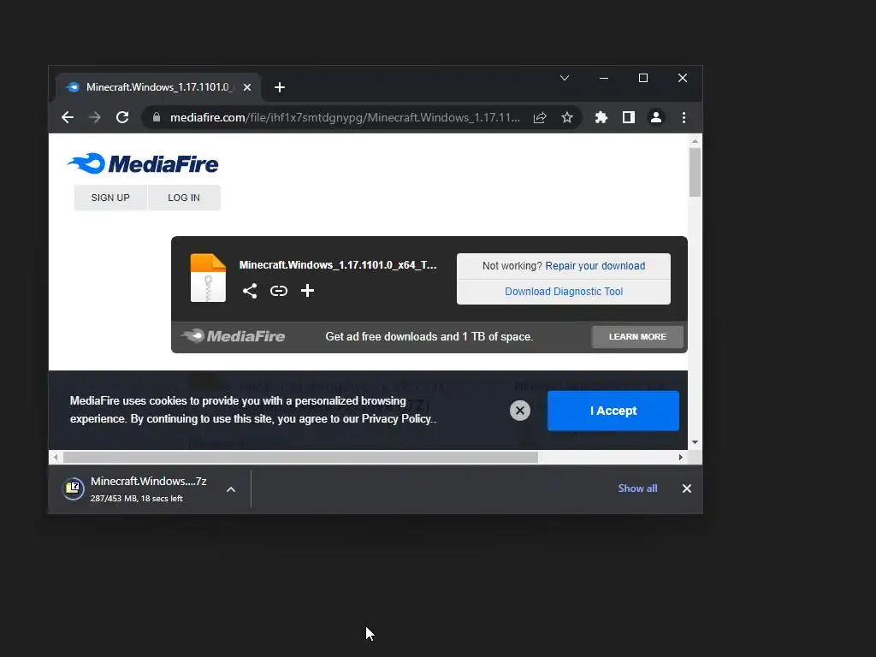876x657 pixels.
Task: Open the tab search chevron
Action: pyautogui.click(x=565, y=78)
